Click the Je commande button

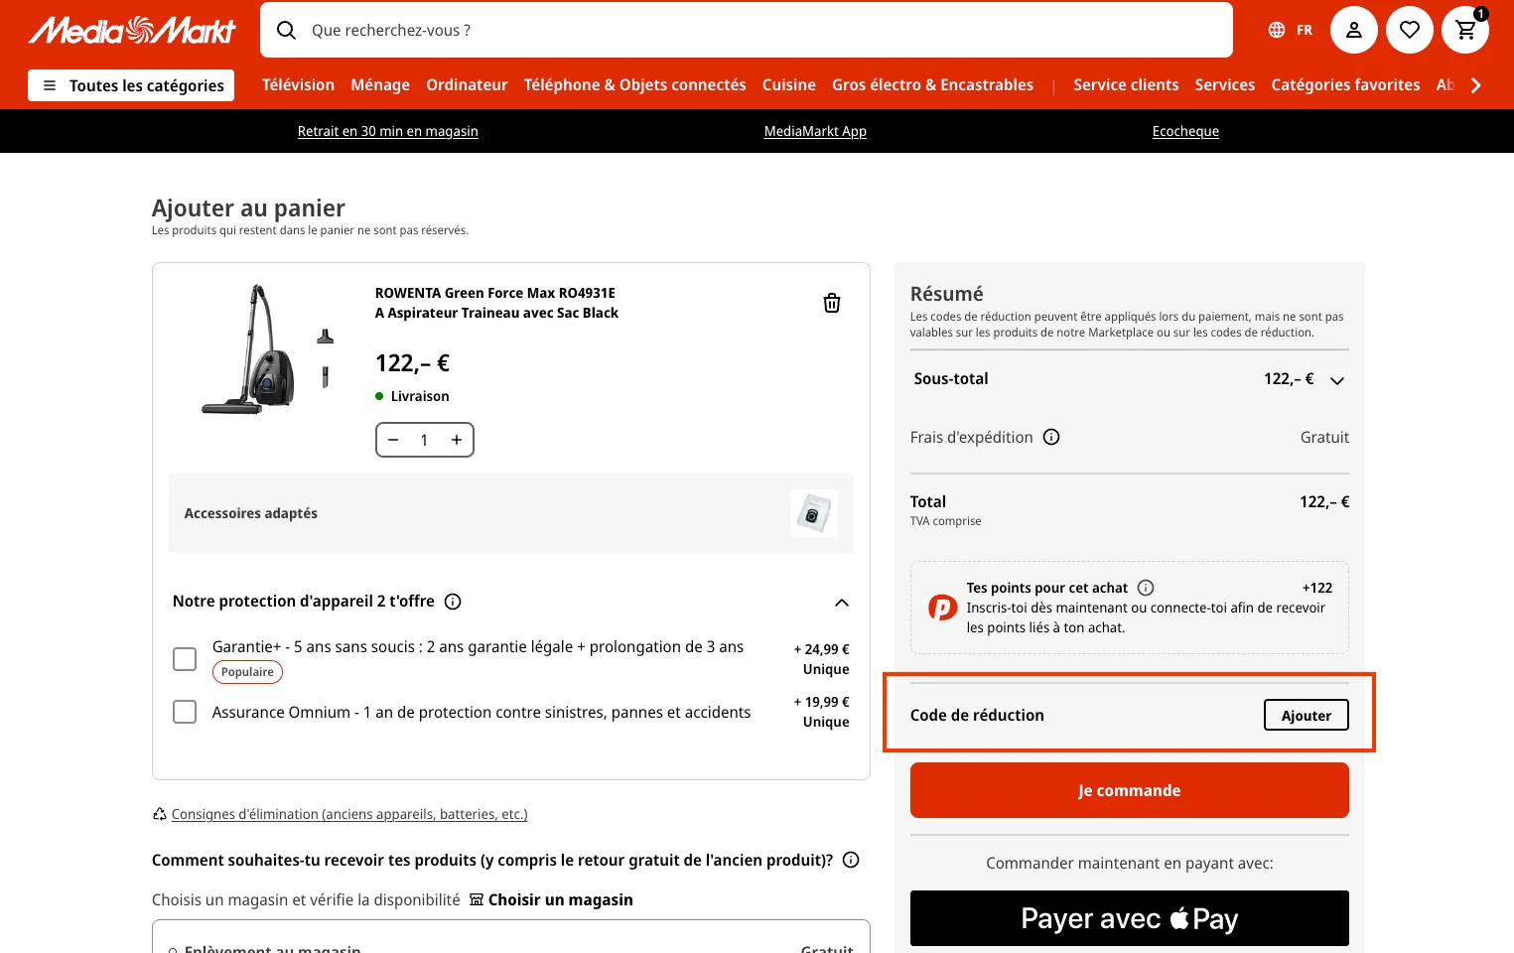coord(1130,790)
